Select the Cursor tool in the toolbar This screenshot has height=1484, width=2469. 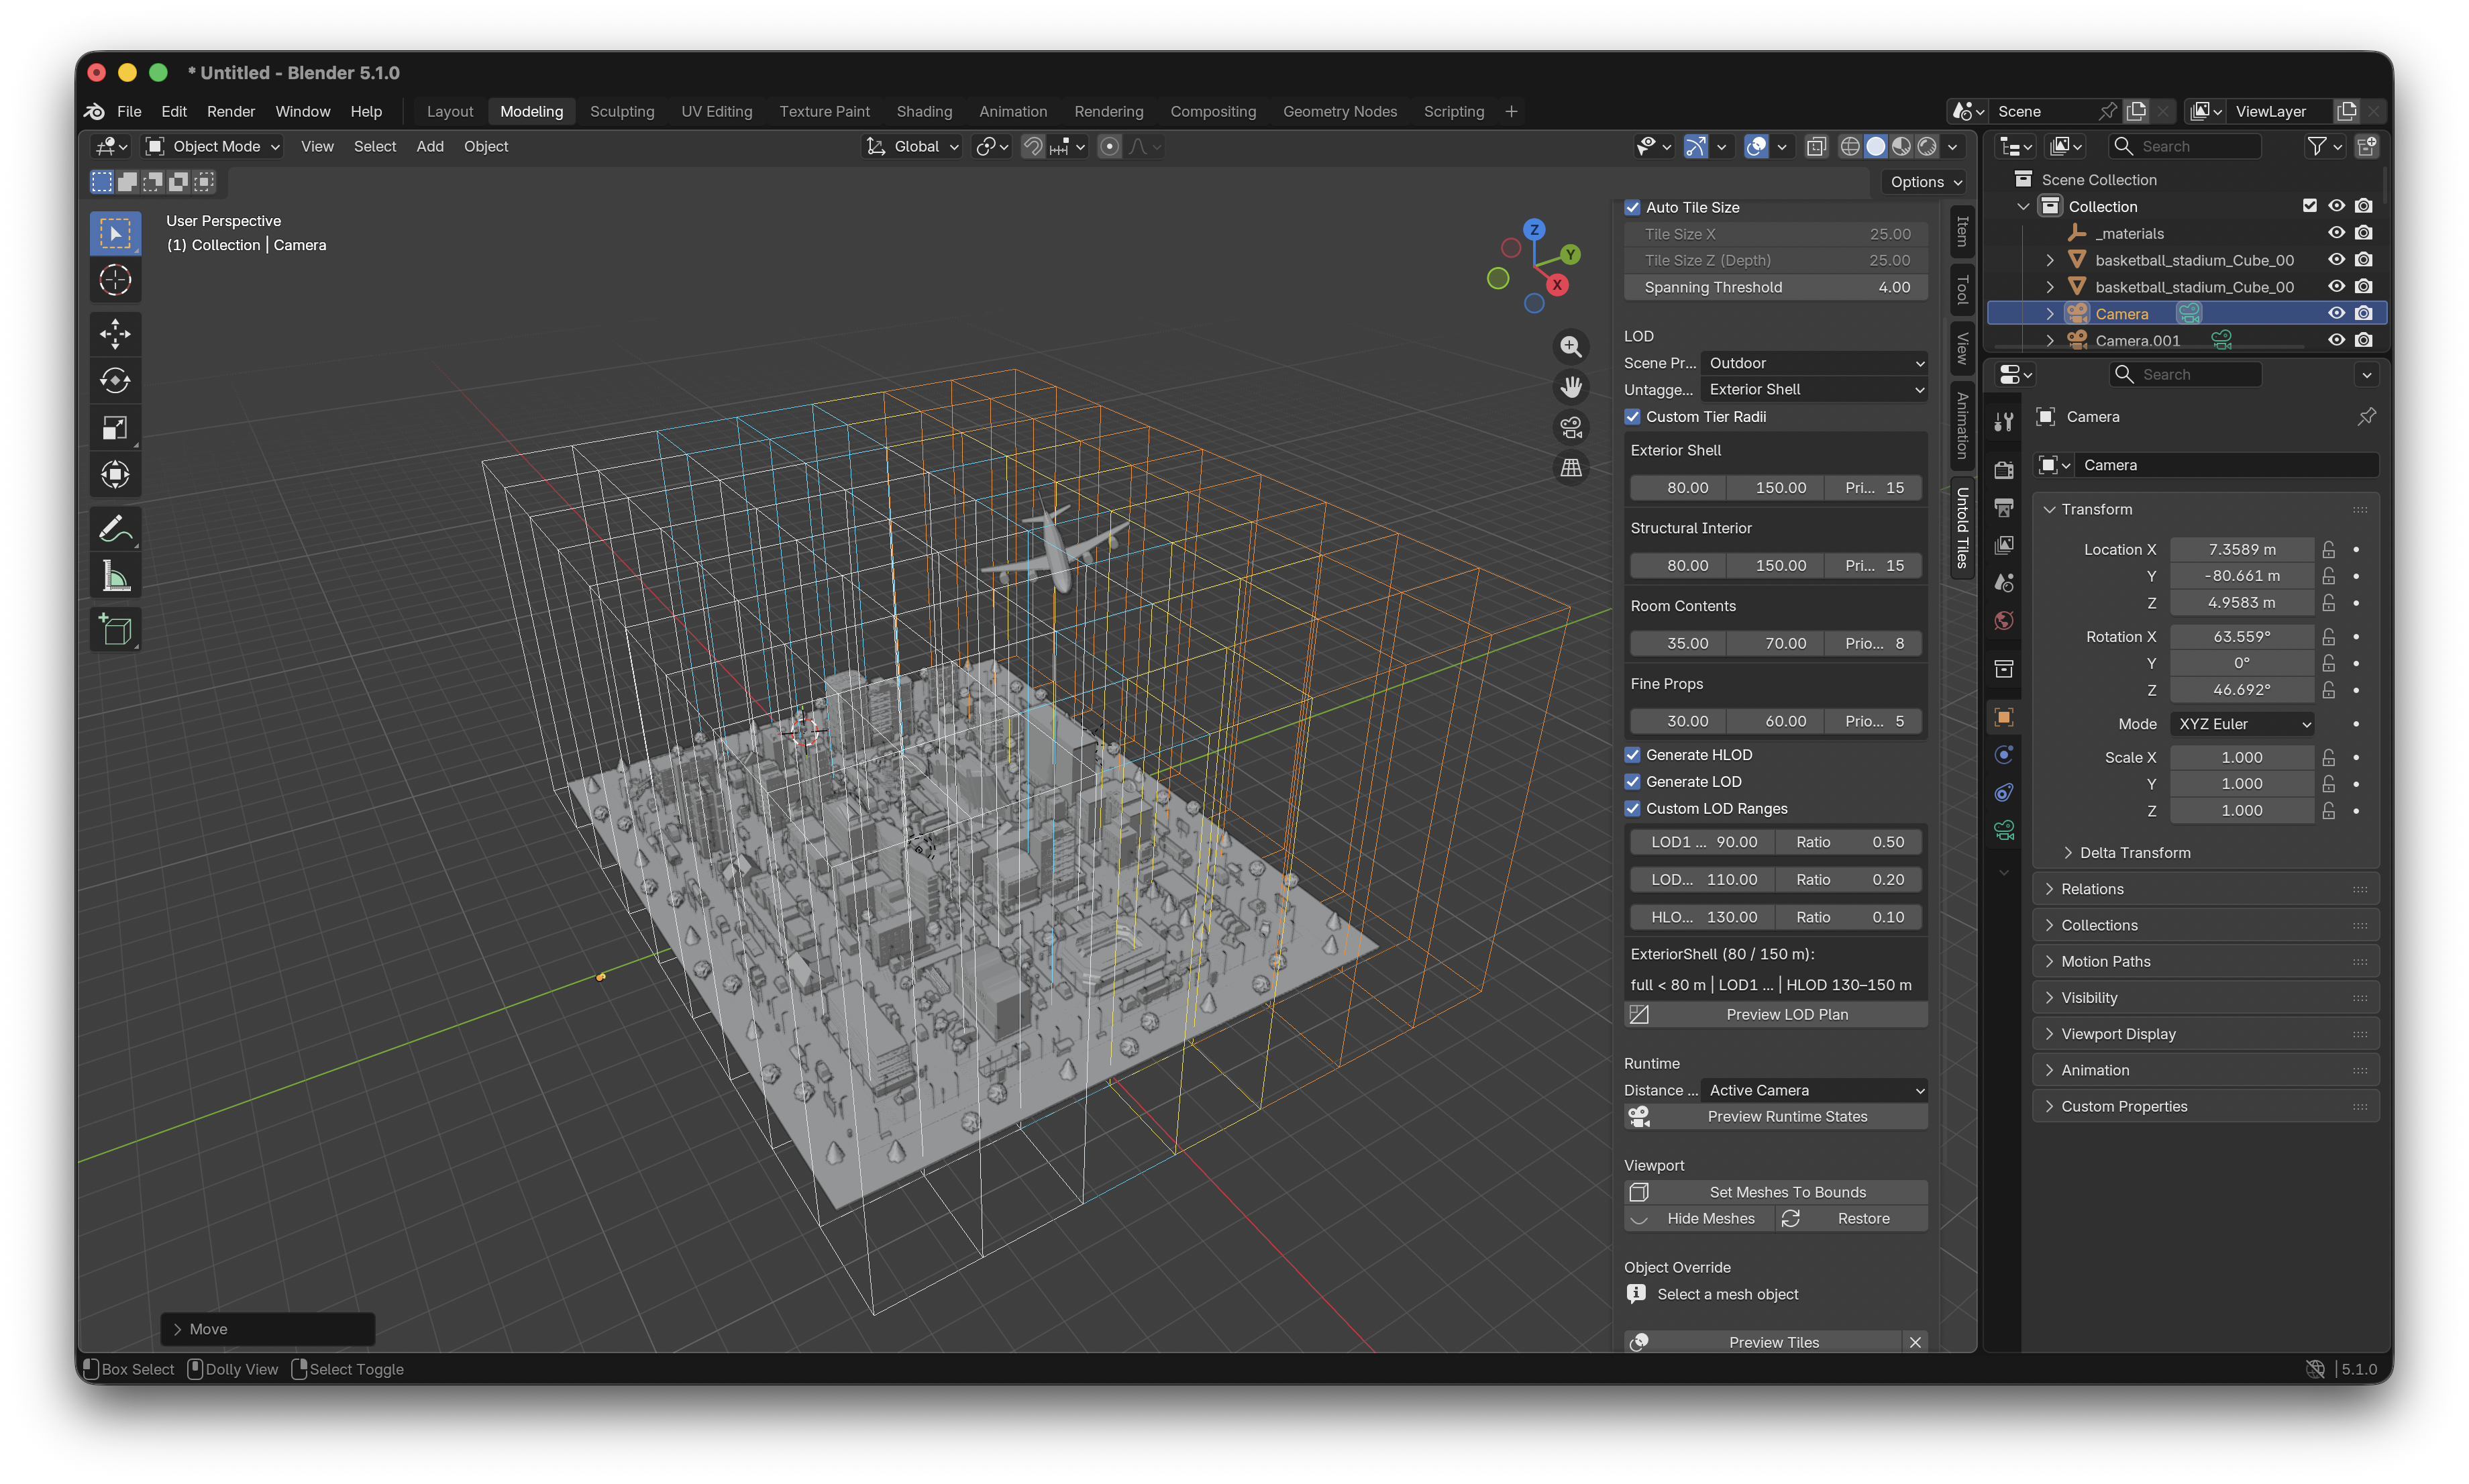tap(115, 280)
